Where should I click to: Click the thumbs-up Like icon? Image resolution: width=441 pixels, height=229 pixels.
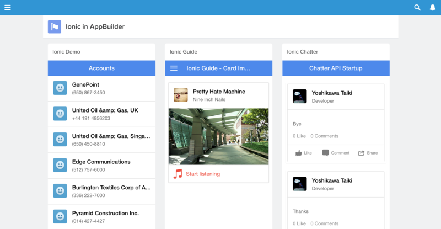[x=298, y=153]
